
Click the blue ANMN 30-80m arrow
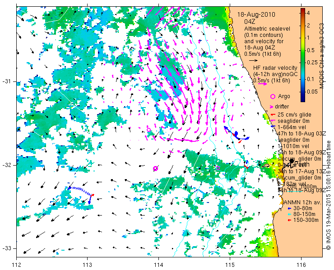coord(289,208)
